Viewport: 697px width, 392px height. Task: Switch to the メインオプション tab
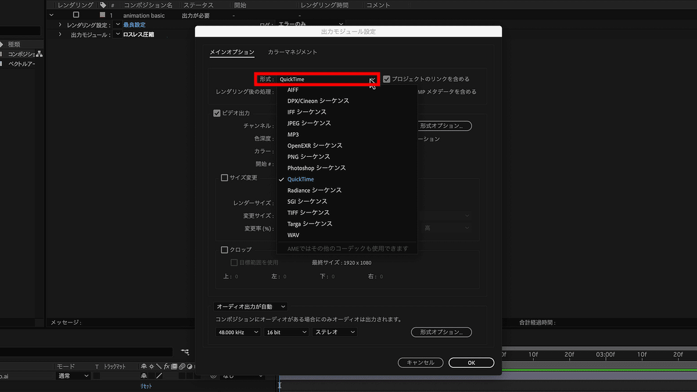(x=232, y=52)
